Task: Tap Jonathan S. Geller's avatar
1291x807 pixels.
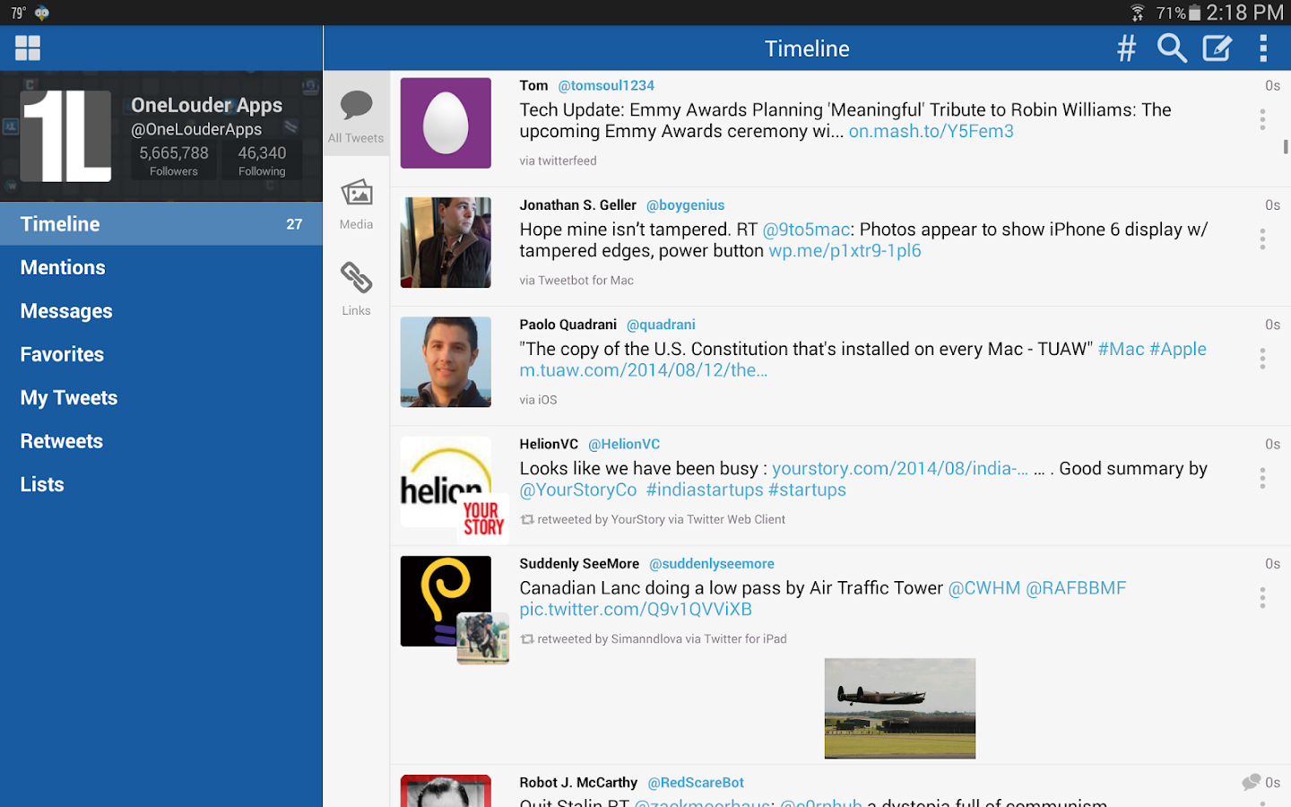Action: point(446,242)
